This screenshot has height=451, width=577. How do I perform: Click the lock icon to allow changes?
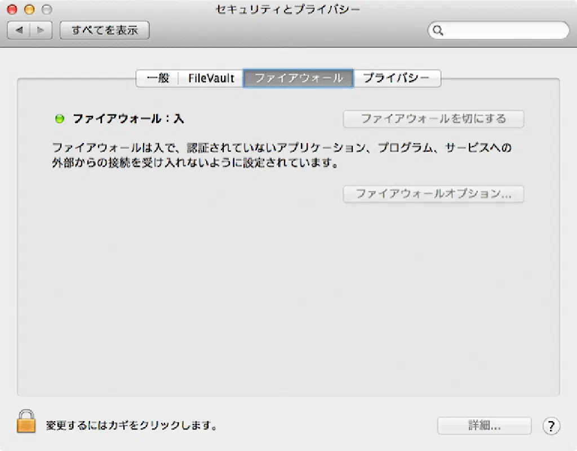click(26, 422)
